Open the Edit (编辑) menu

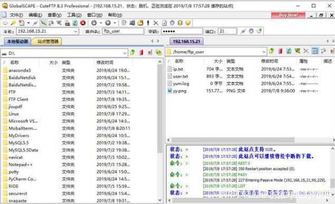pyautogui.click(x=35, y=15)
